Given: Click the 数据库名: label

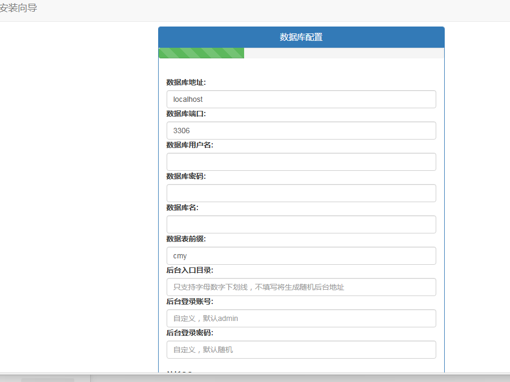Looking at the screenshot, I should [x=183, y=207].
